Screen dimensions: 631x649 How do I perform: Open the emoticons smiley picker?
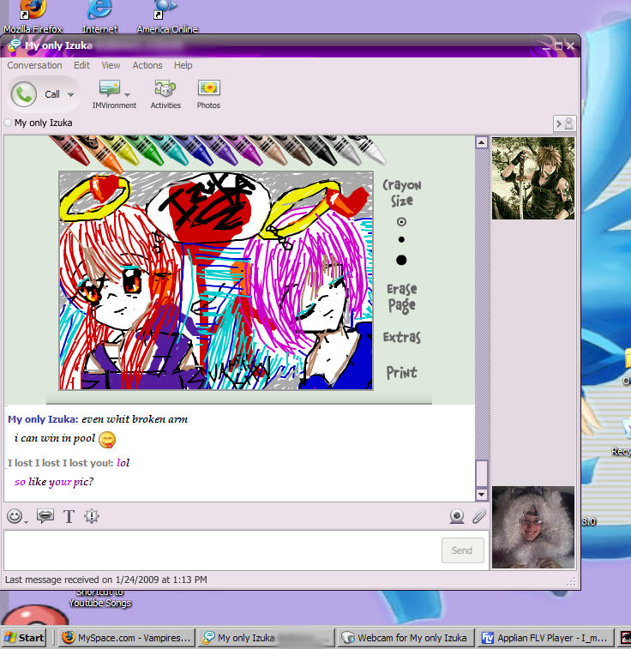click(x=15, y=516)
